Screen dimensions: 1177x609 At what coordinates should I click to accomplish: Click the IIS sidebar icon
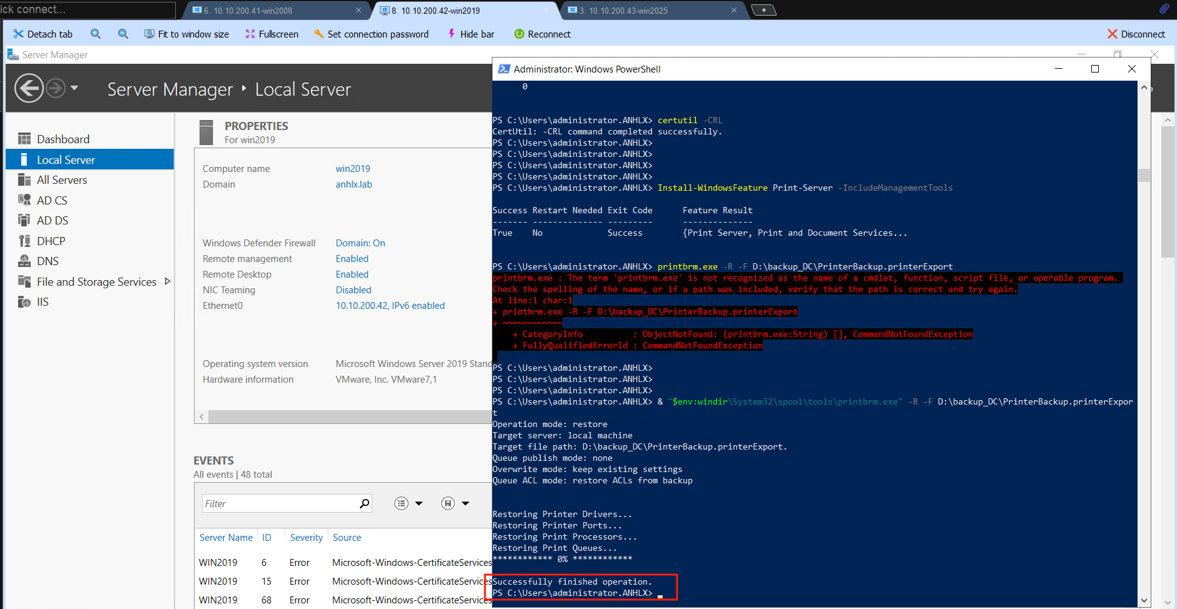point(24,301)
